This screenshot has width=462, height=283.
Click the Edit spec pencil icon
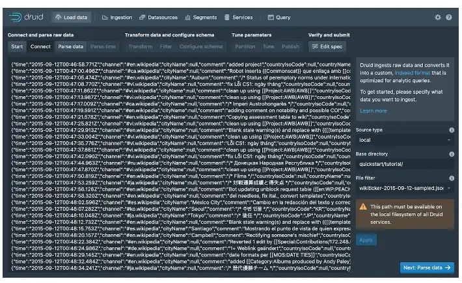[315, 47]
